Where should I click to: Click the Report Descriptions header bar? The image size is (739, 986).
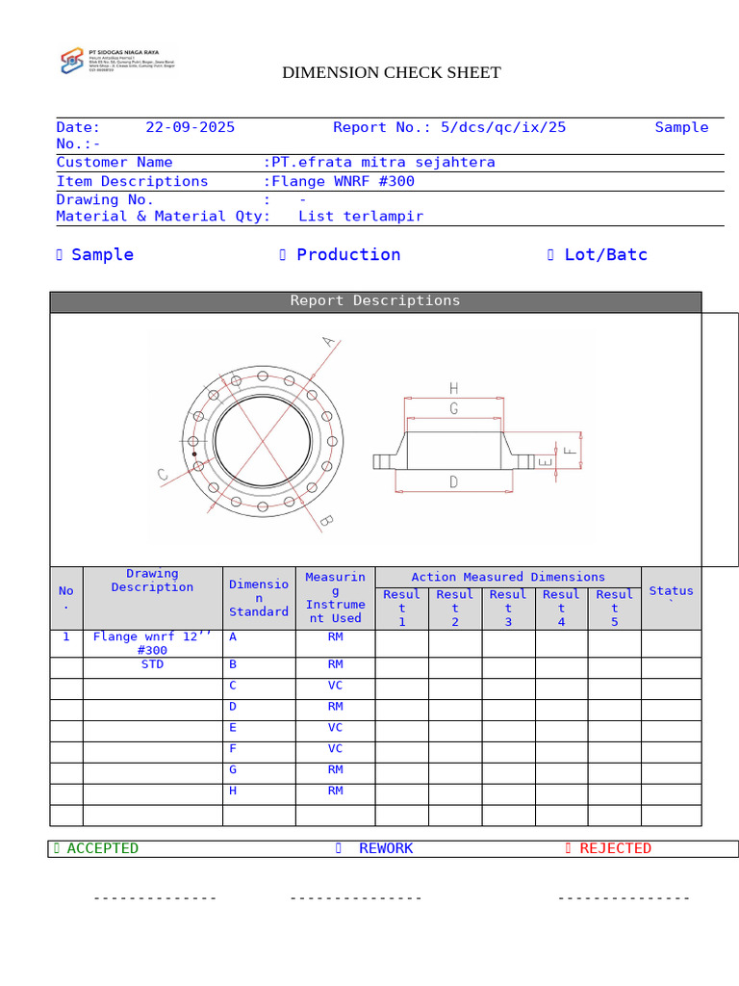376,301
